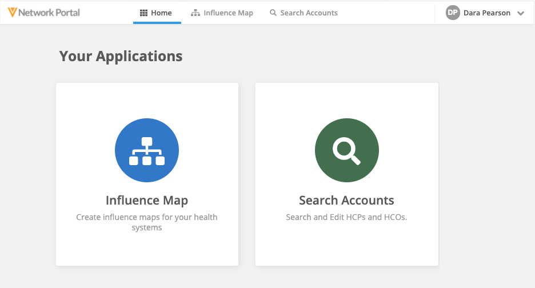Click 'Create influence maps' description text
The height and width of the screenshot is (288, 535).
[147, 222]
